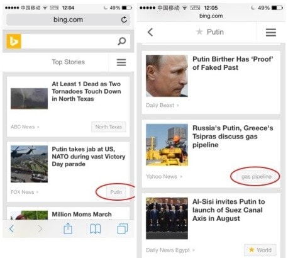
Task: Open Million Moms March headline
Action: click(82, 215)
